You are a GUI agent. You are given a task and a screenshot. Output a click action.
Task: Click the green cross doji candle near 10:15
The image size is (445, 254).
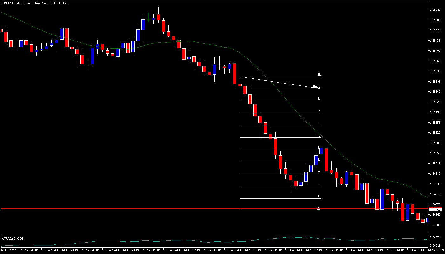[x=148, y=19]
